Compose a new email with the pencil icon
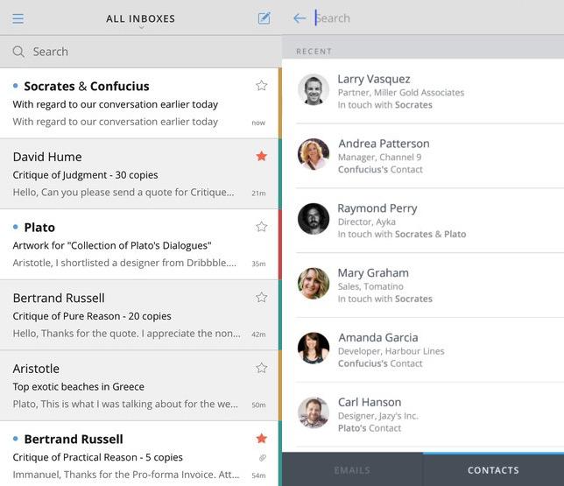This screenshot has height=486, width=564. 264,18
